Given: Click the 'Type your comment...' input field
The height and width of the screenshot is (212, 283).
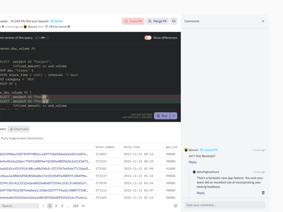Looking at the screenshot, I should tap(225, 205).
